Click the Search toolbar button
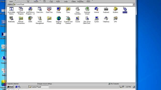 (36, 1)
